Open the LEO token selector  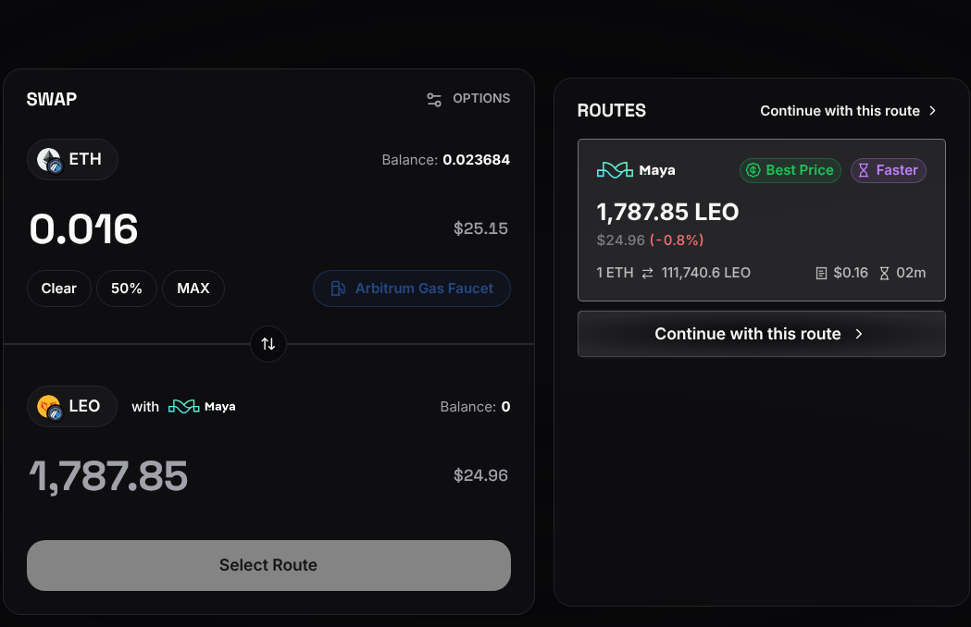pos(72,407)
